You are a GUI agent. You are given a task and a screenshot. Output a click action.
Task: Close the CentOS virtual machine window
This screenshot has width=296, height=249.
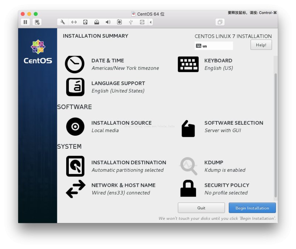pyautogui.click(x=23, y=14)
